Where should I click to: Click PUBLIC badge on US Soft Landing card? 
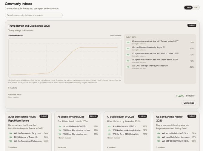(x=192, y=116)
